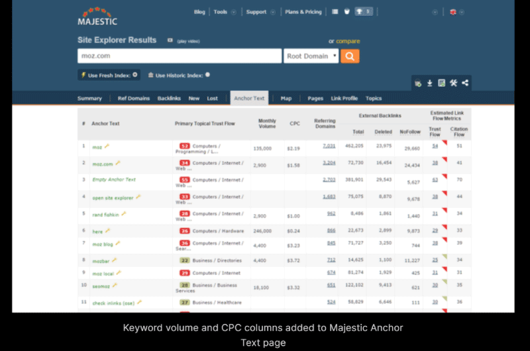Click in the moz.com search field
Viewport: 530px width, 351px height.
coord(180,56)
